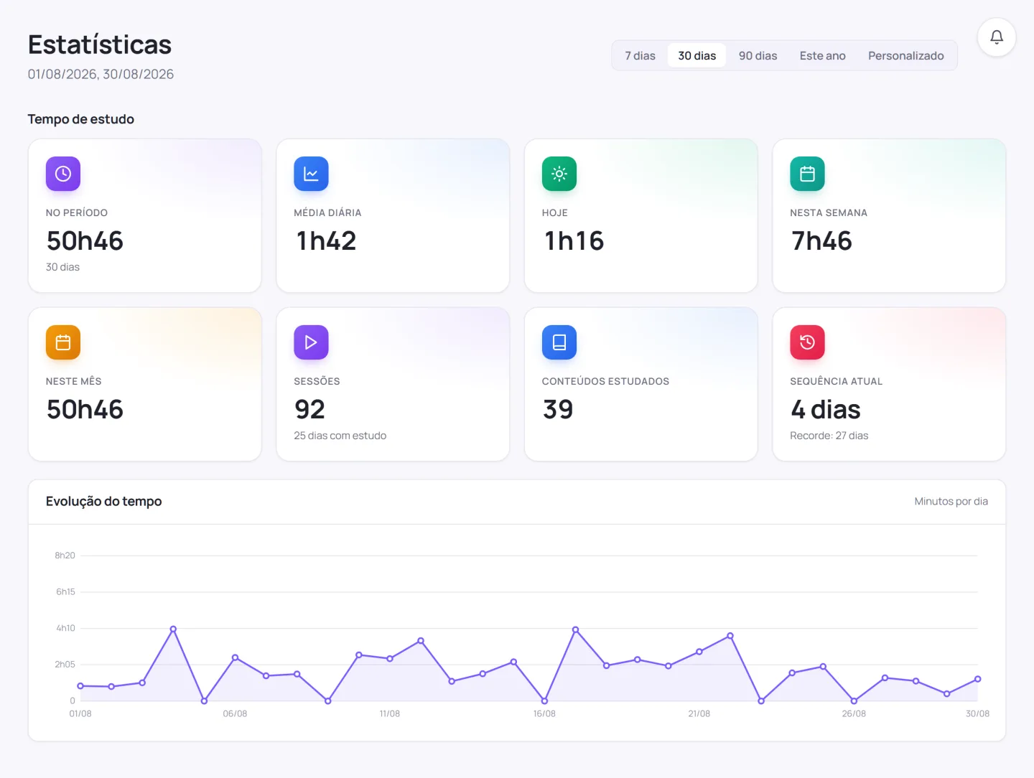Open the Personalizado date range
The image size is (1034, 778).
coord(905,55)
